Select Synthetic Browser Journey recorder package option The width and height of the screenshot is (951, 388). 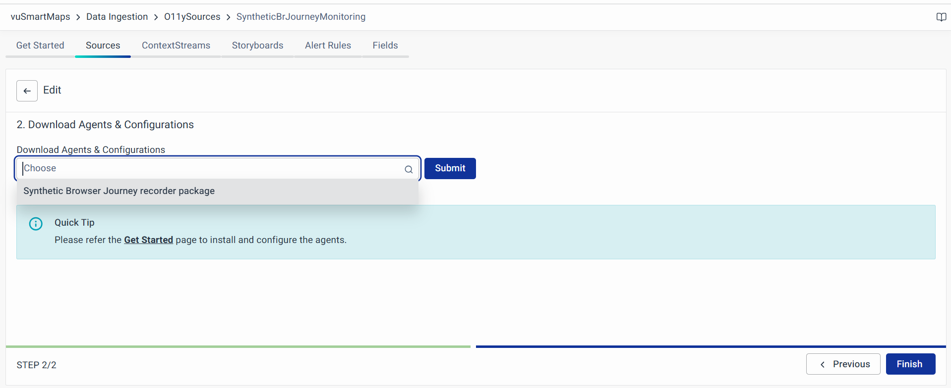(x=119, y=191)
